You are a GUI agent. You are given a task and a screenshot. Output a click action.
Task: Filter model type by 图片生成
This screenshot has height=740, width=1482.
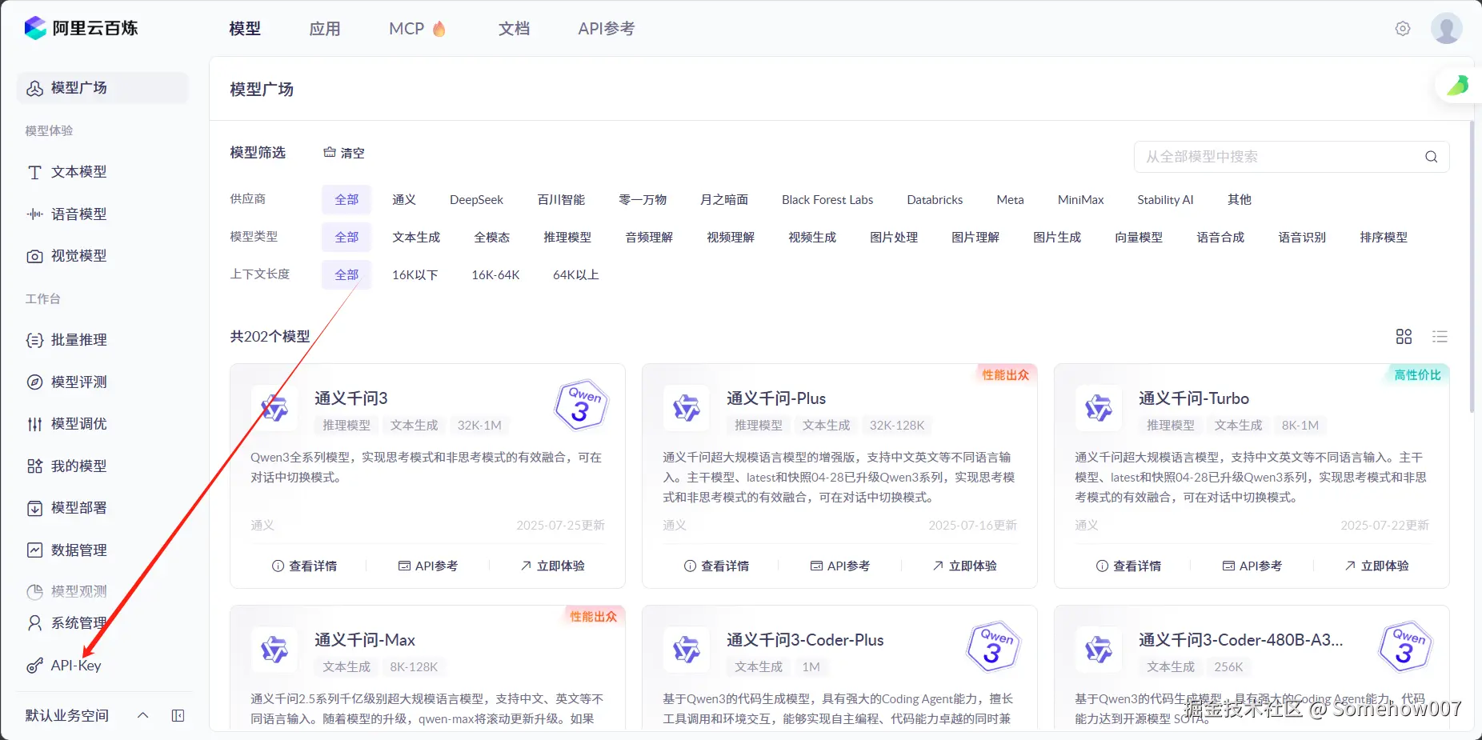click(1057, 237)
